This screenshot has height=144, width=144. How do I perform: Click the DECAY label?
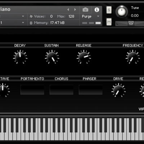pos(20,45)
